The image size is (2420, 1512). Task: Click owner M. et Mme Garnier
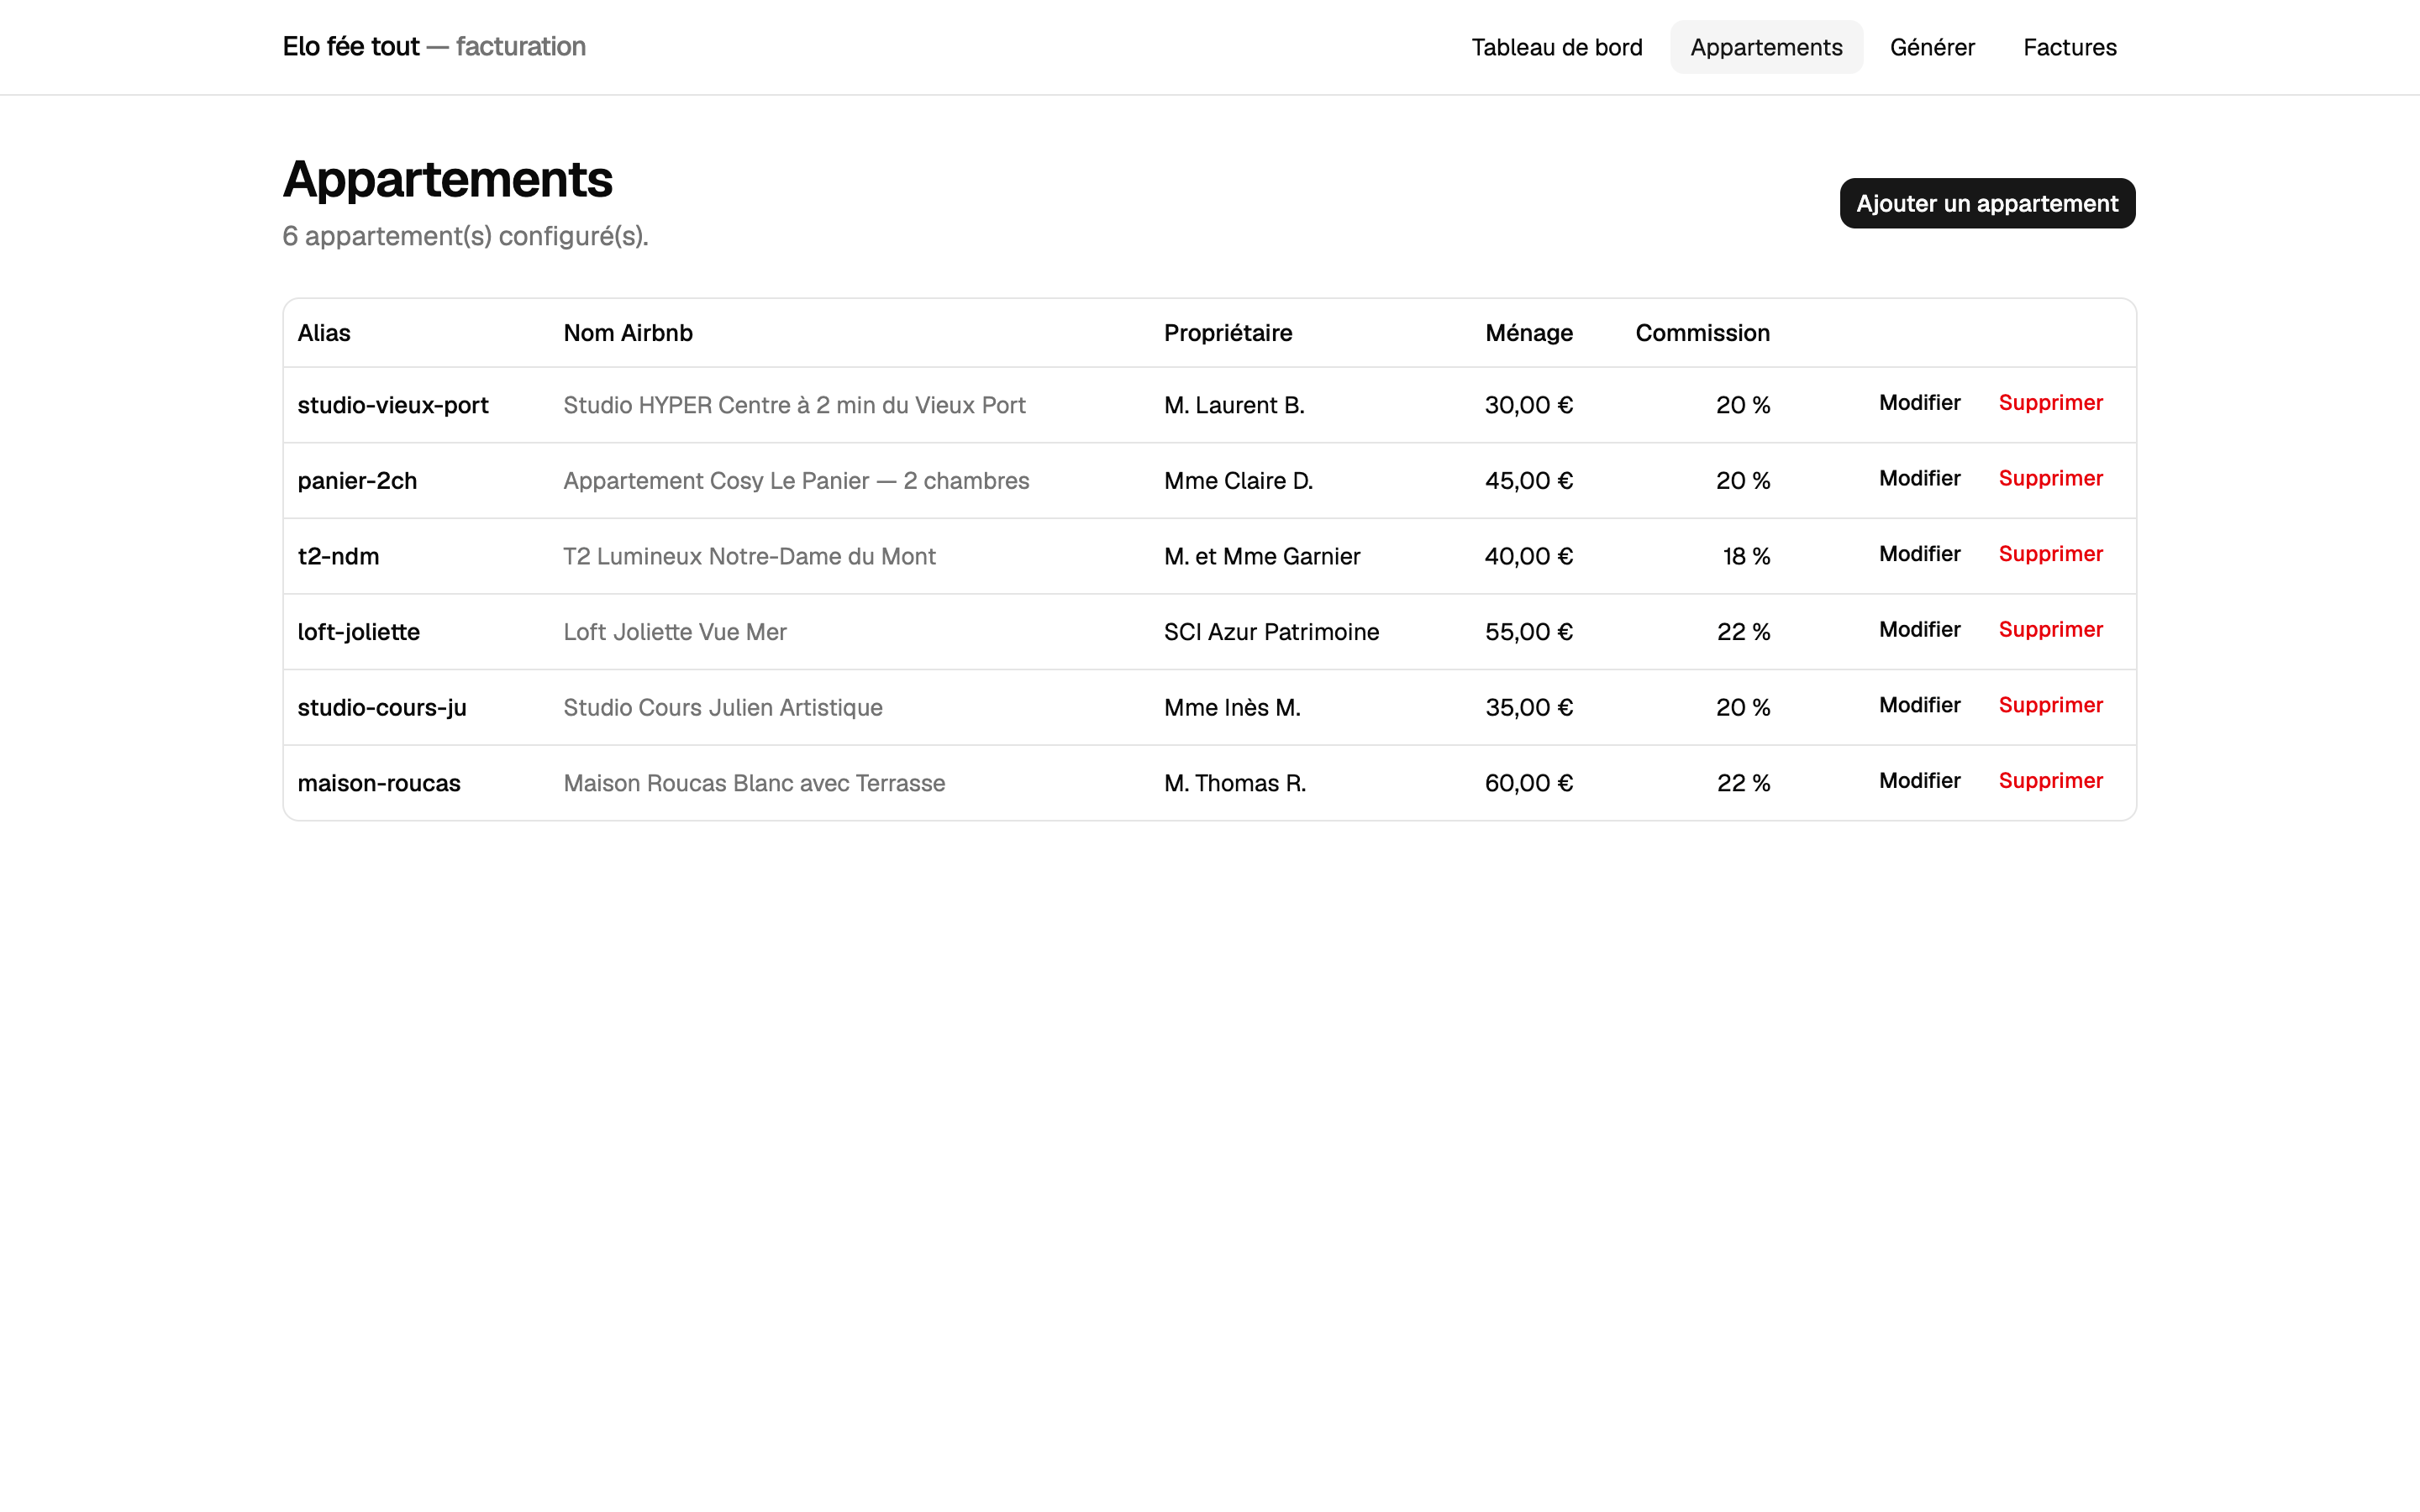tap(1262, 557)
